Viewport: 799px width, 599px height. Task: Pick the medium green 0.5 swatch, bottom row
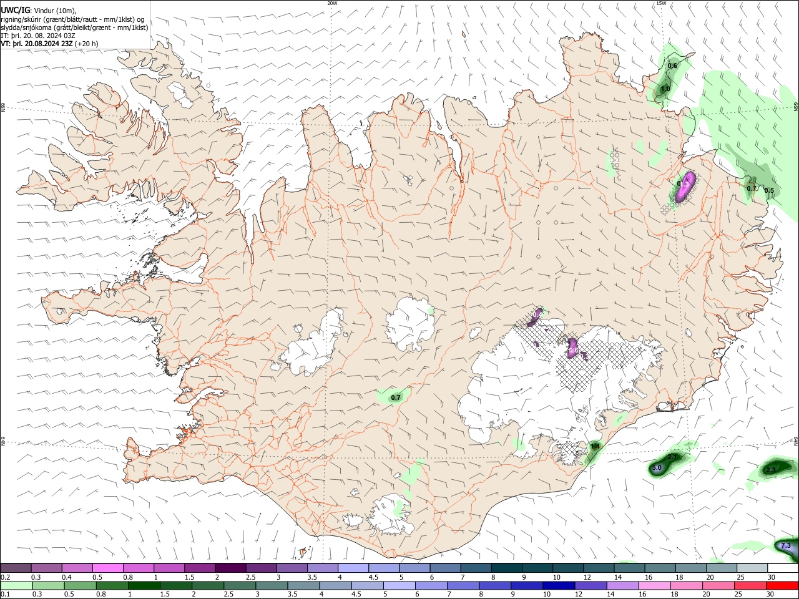pyautogui.click(x=81, y=586)
